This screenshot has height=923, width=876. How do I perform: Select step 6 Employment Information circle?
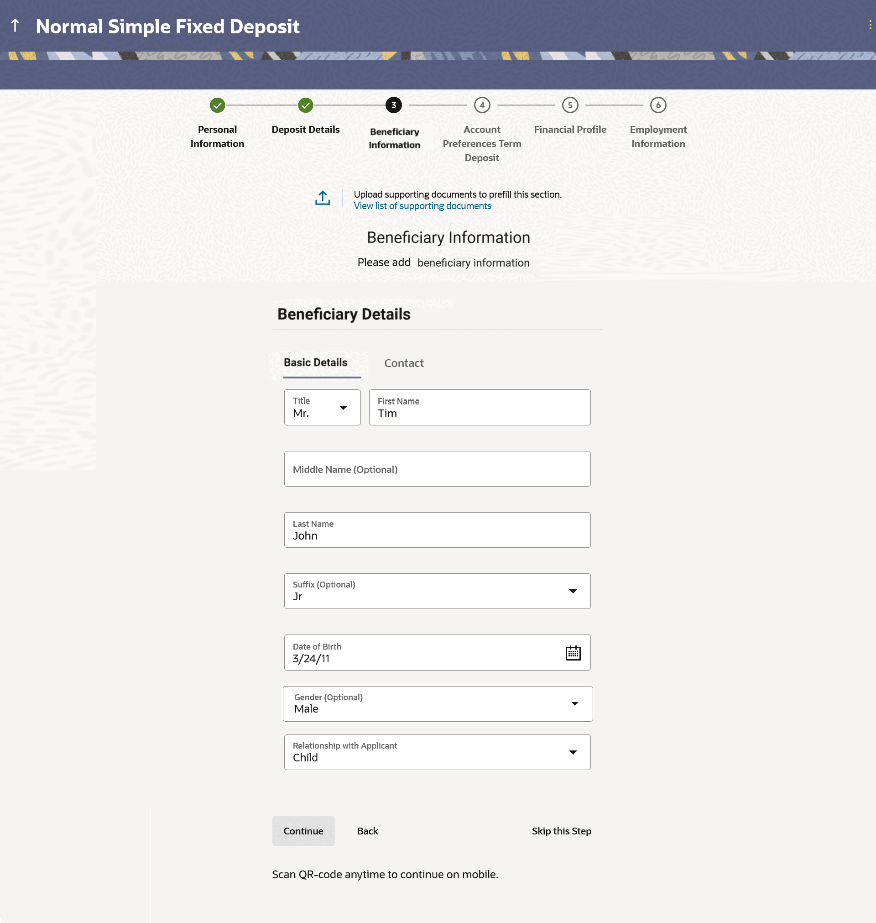tap(658, 105)
